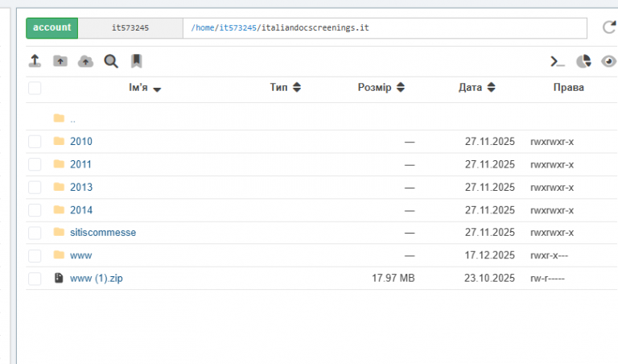Click the folder icon of the 2010 row

point(59,141)
